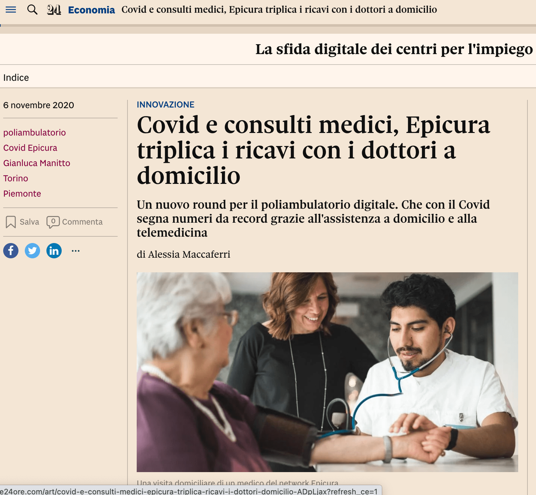Click the Il Sole 24 Ore logo
This screenshot has height=495, width=536.
click(54, 10)
